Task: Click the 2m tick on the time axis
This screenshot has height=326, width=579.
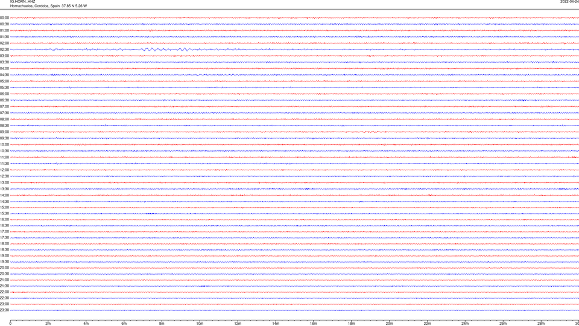Action: [x=48, y=324]
